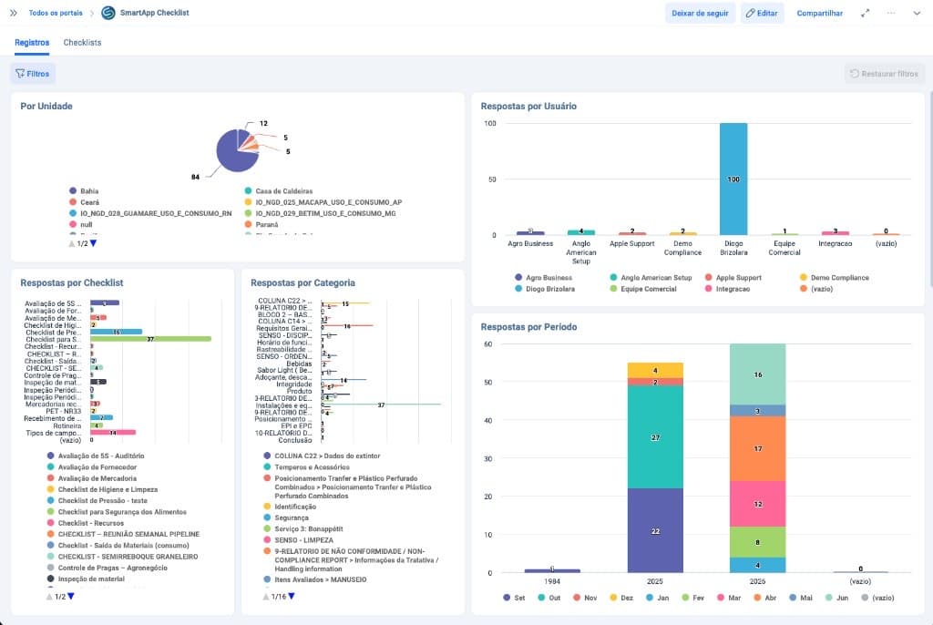Viewport: 933px width, 625px height.
Task: Click the large Bahia pie slice
Action: [232, 156]
